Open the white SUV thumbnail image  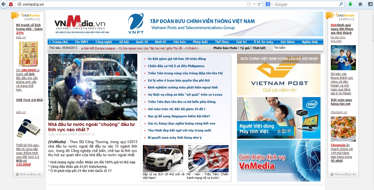[x=163, y=158]
